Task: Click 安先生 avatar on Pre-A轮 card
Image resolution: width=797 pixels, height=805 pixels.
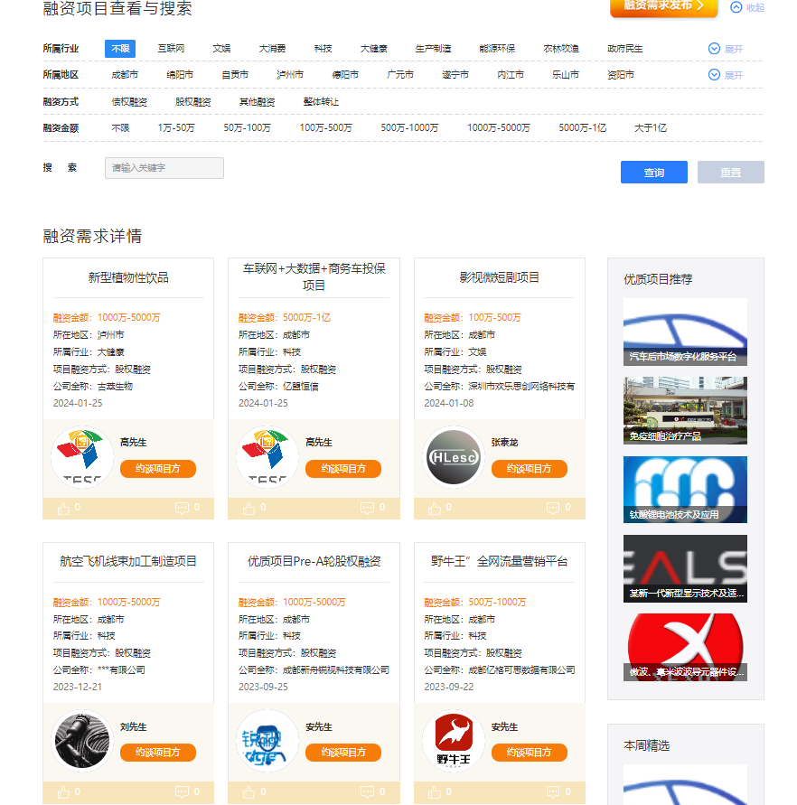Action: click(267, 741)
